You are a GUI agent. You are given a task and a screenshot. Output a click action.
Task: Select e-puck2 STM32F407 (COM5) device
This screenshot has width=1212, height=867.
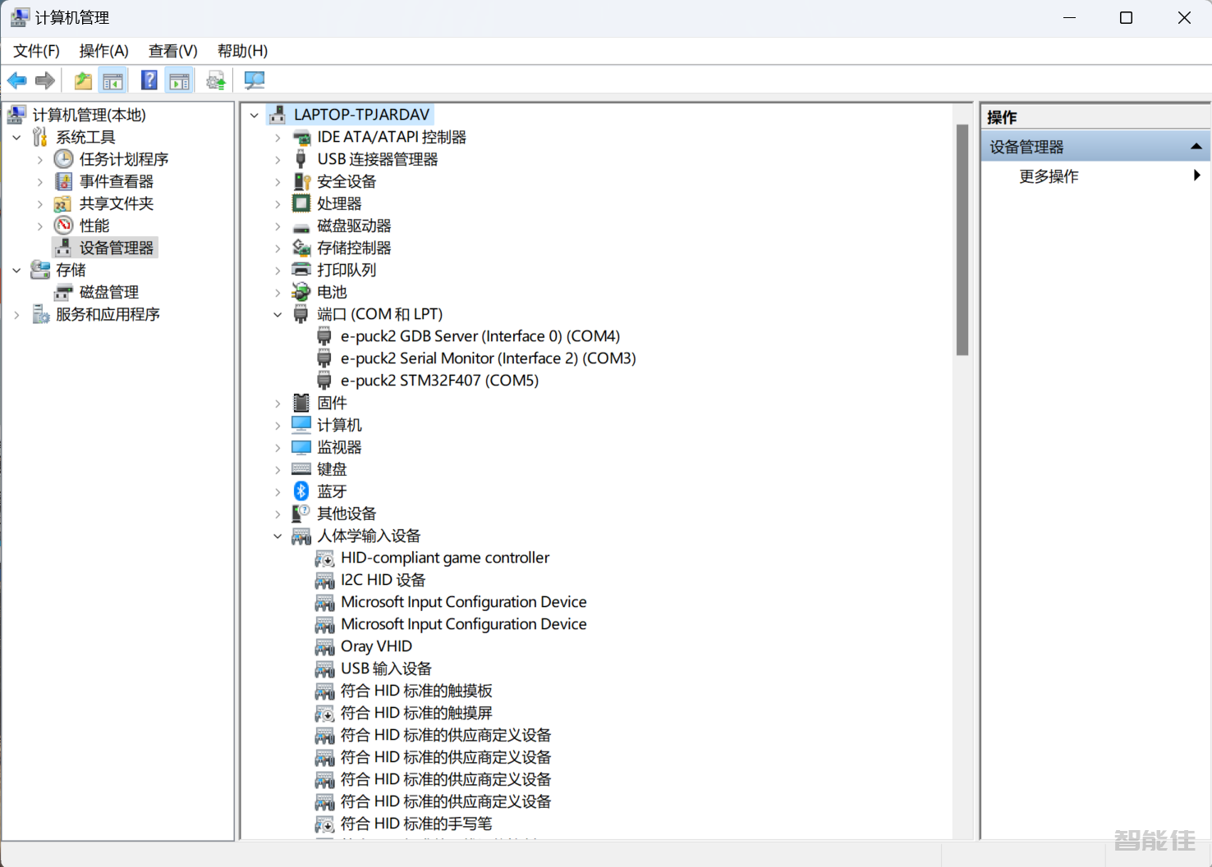[439, 381]
